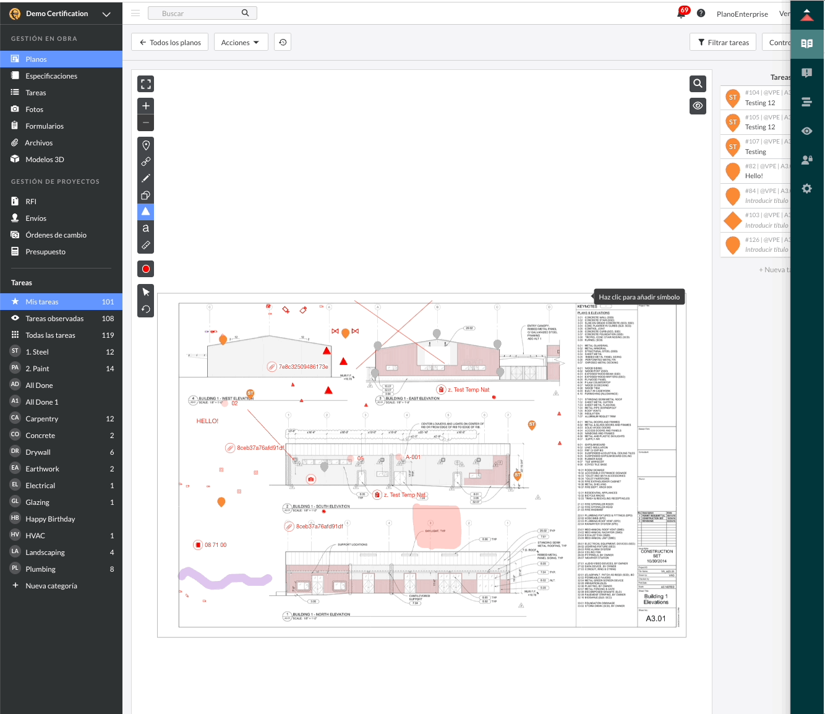825x714 pixels.
Task: Select the Happy Birthday category
Action: [x=61, y=519]
